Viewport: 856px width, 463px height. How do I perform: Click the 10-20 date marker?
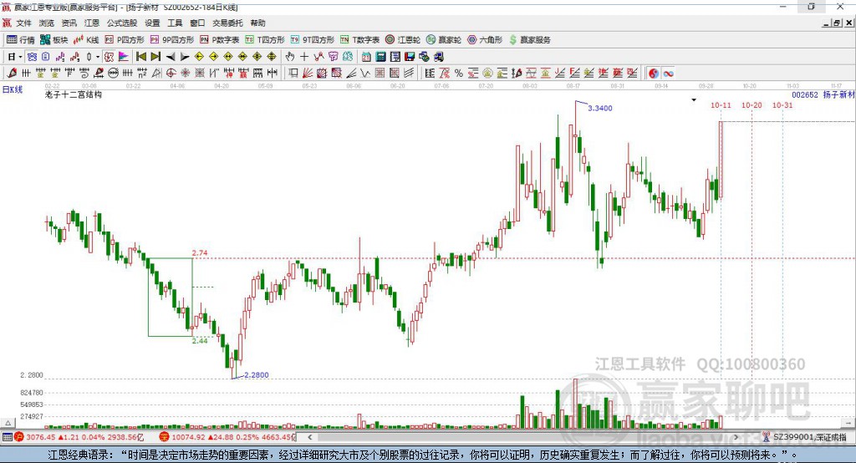click(752, 104)
